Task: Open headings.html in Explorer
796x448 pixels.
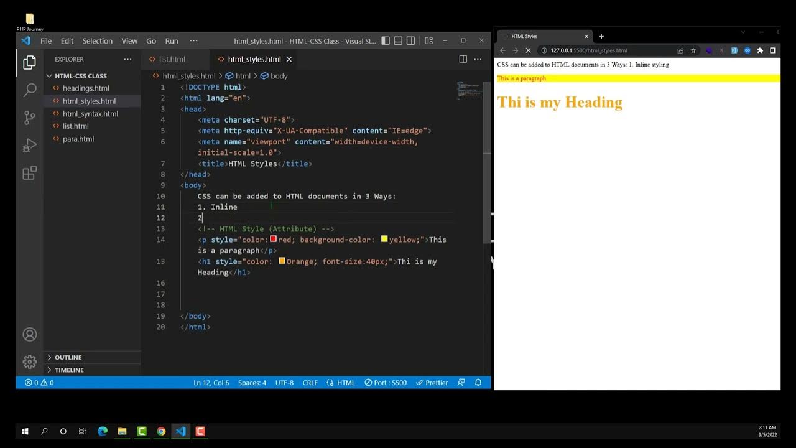Action: point(86,88)
